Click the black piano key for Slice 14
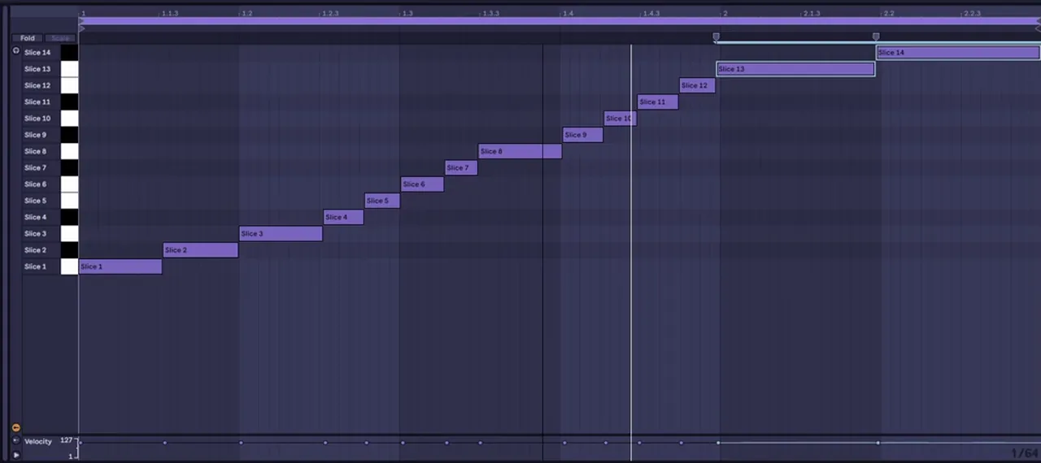The width and height of the screenshot is (1041, 463). point(70,53)
